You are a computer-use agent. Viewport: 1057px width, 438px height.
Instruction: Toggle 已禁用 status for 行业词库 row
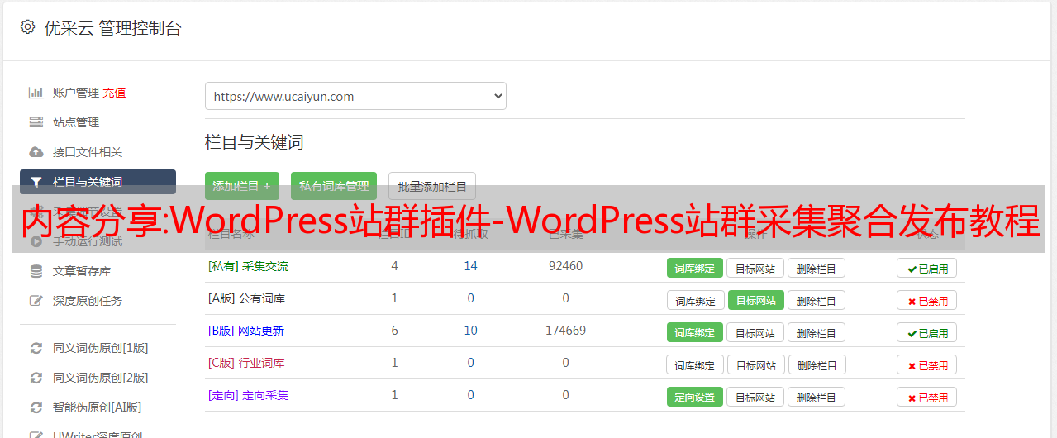click(926, 365)
